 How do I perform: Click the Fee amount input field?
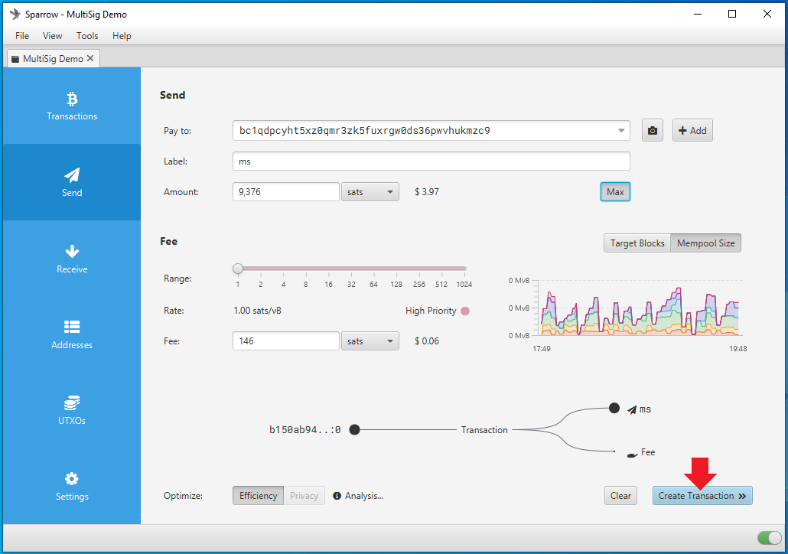pos(286,341)
